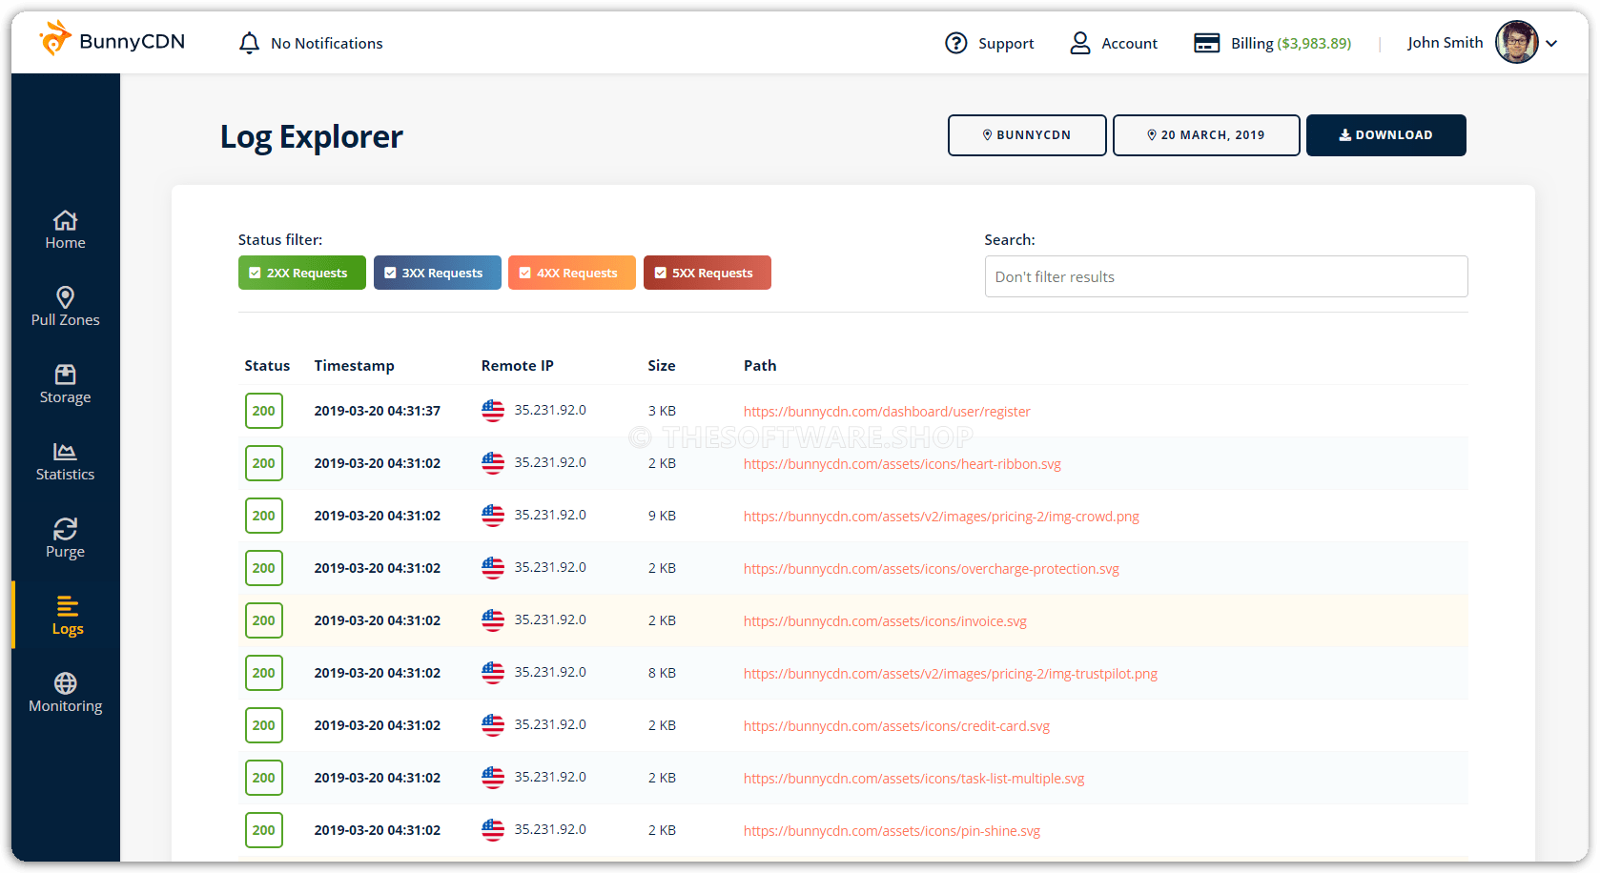This screenshot has height=873, width=1600.
Task: Select the Logs sidebar icon
Action: pos(66,615)
